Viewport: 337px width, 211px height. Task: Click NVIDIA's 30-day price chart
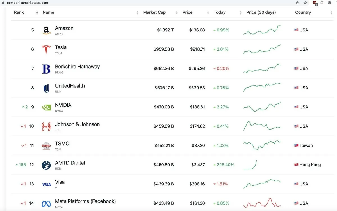(262, 107)
